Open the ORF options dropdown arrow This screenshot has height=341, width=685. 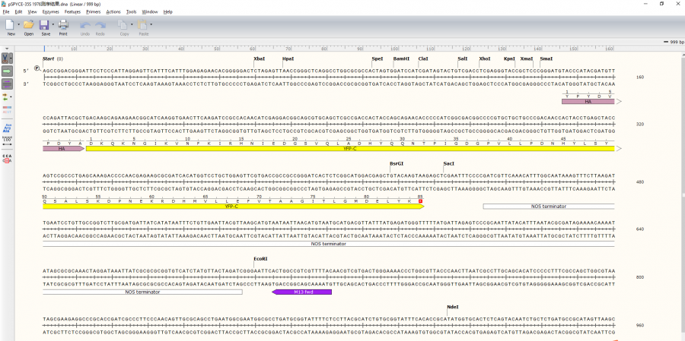point(11,96)
